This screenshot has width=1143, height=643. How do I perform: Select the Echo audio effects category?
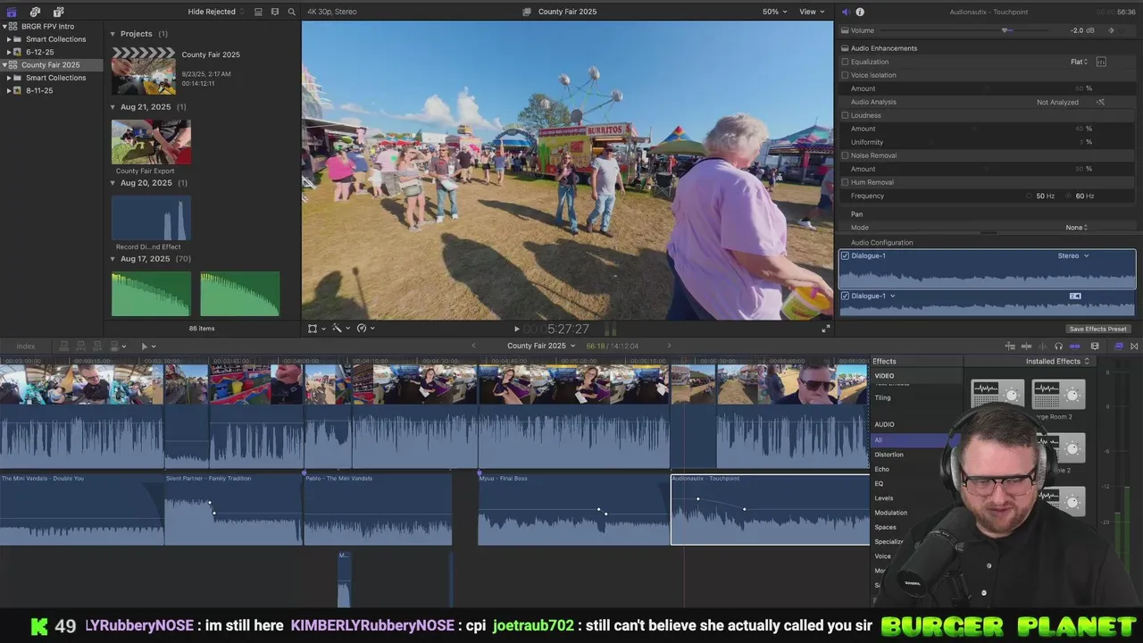point(881,469)
